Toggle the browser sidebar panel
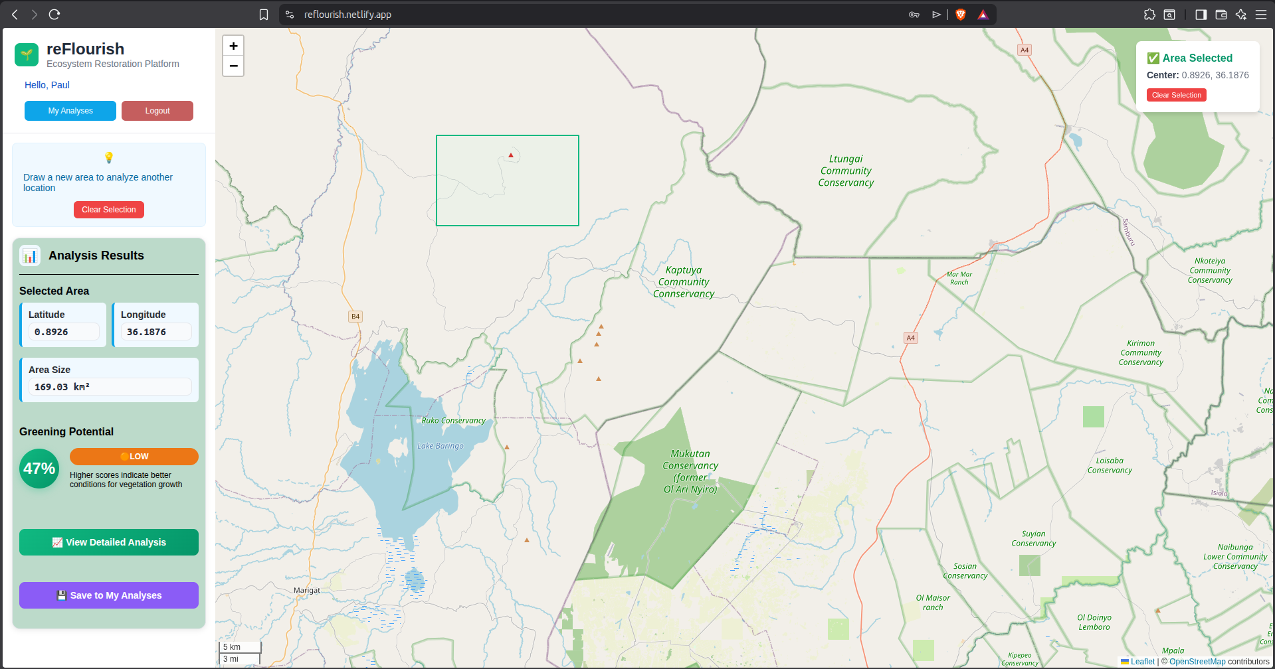1275x669 pixels. click(x=1201, y=15)
